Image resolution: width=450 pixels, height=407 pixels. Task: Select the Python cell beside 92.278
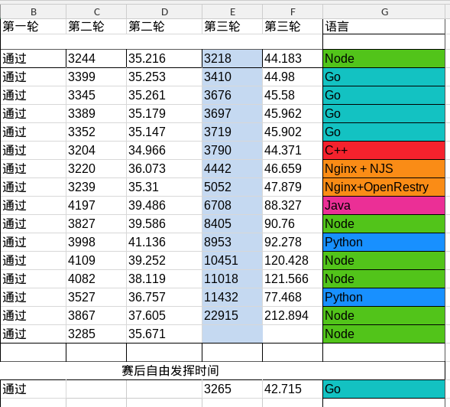coord(384,243)
